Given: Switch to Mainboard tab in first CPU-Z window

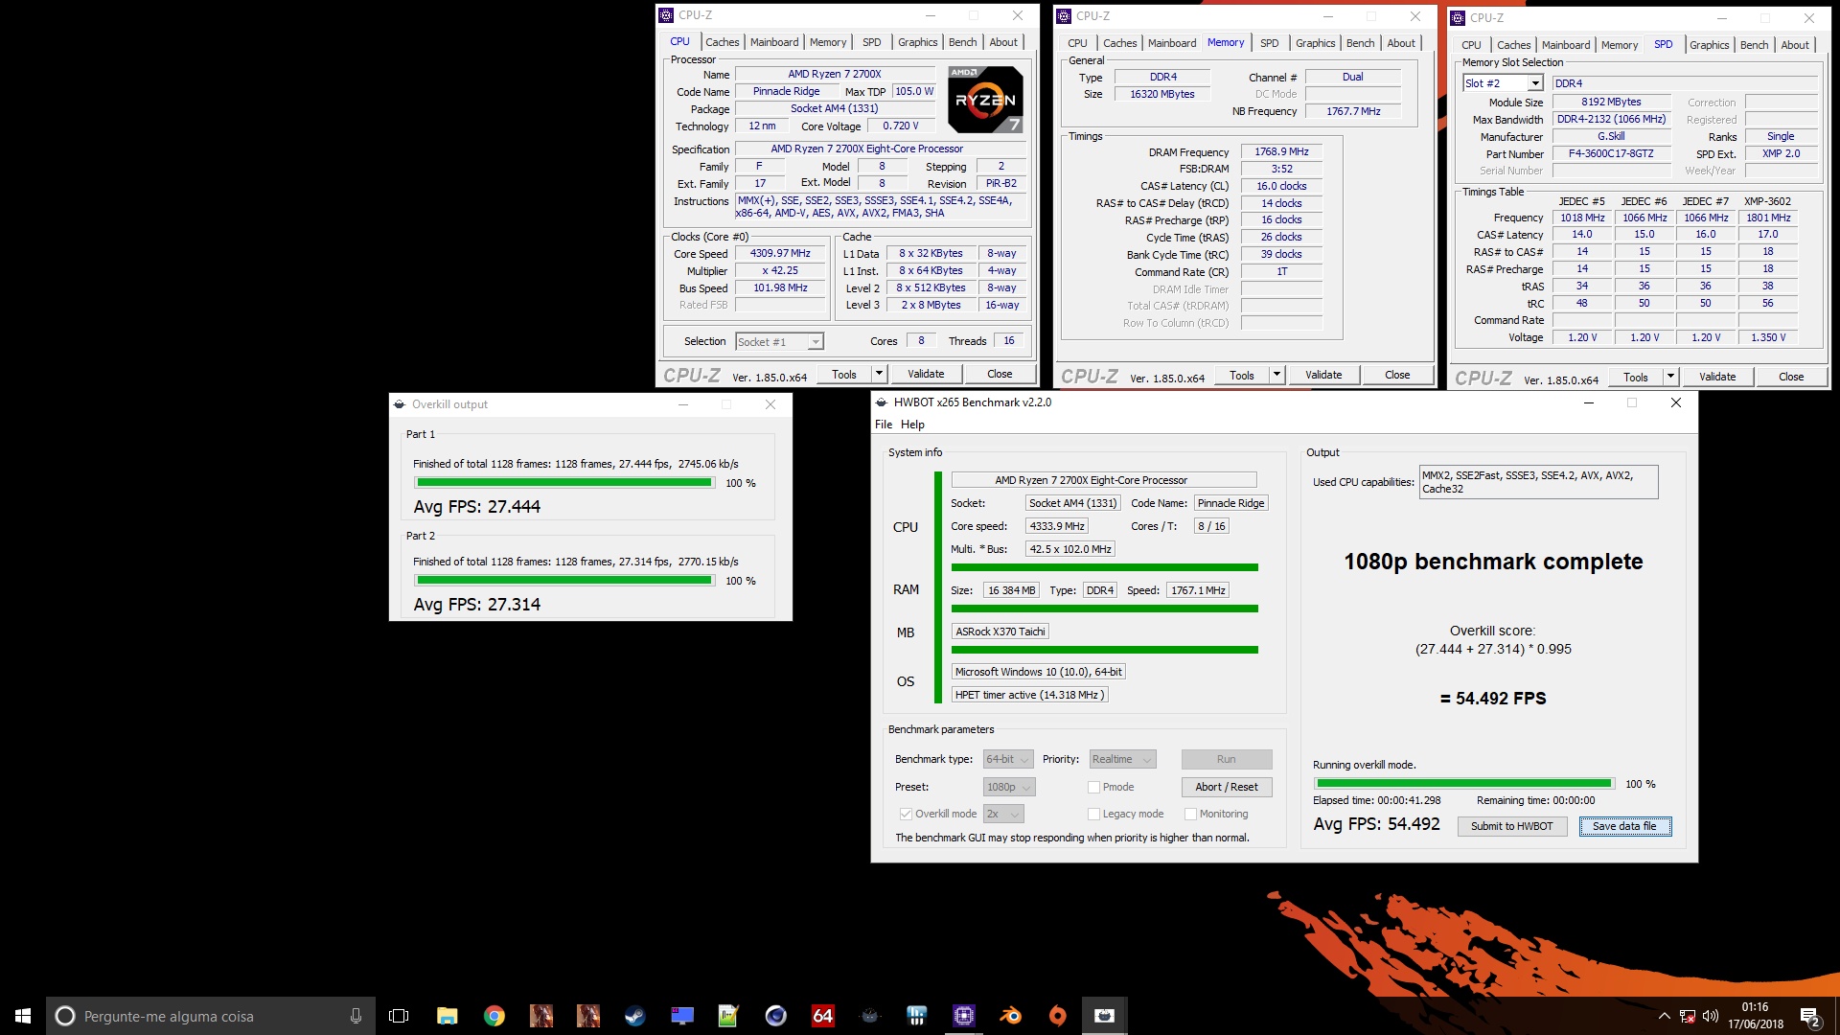Looking at the screenshot, I should [773, 42].
